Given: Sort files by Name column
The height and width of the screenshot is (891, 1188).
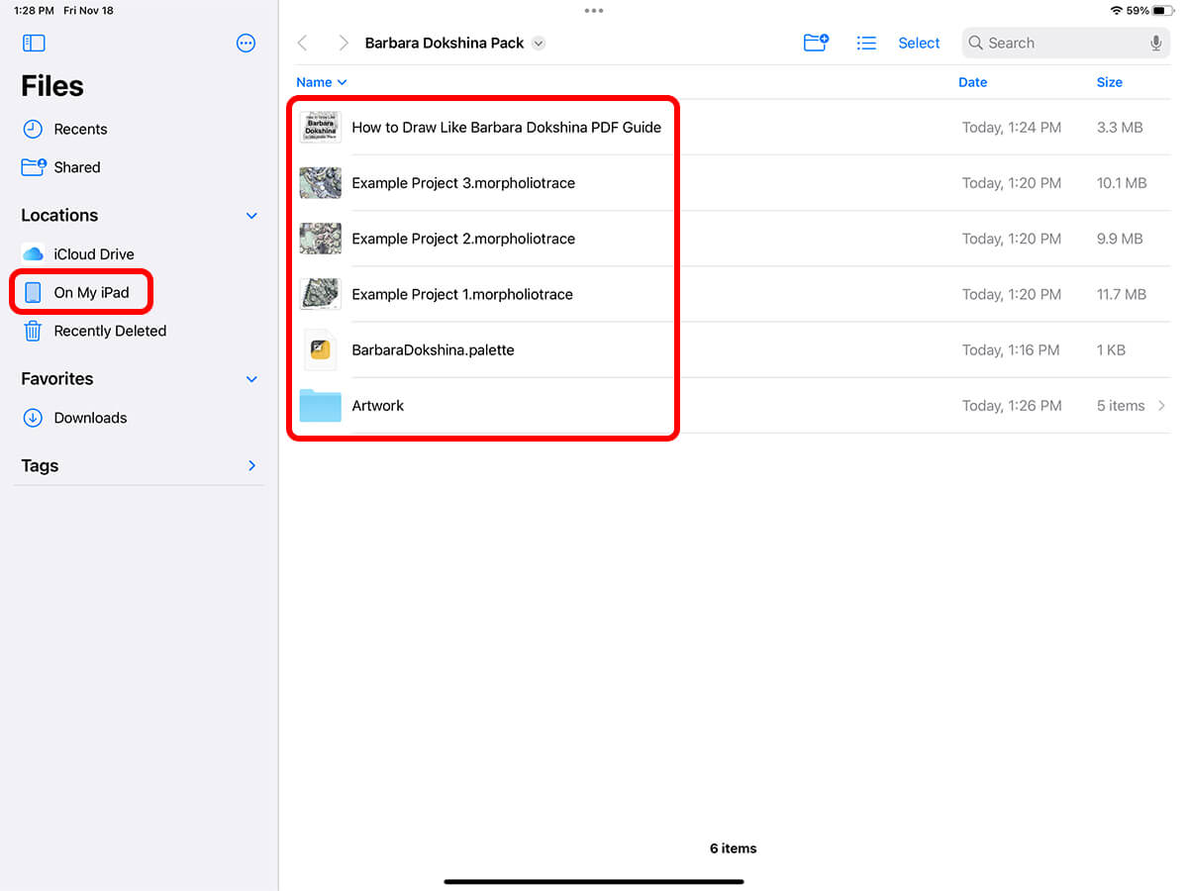Looking at the screenshot, I should 322,83.
